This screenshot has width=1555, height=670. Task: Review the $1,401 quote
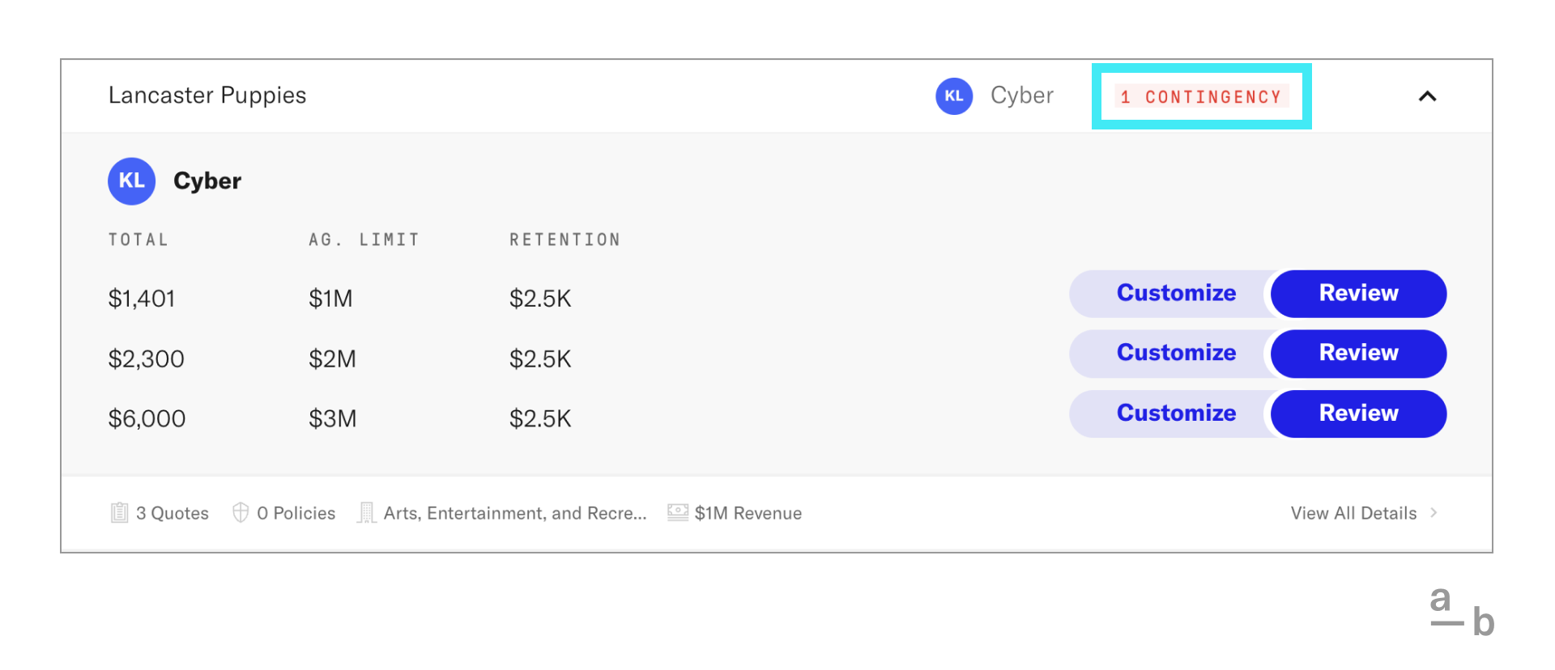pyautogui.click(x=1358, y=293)
